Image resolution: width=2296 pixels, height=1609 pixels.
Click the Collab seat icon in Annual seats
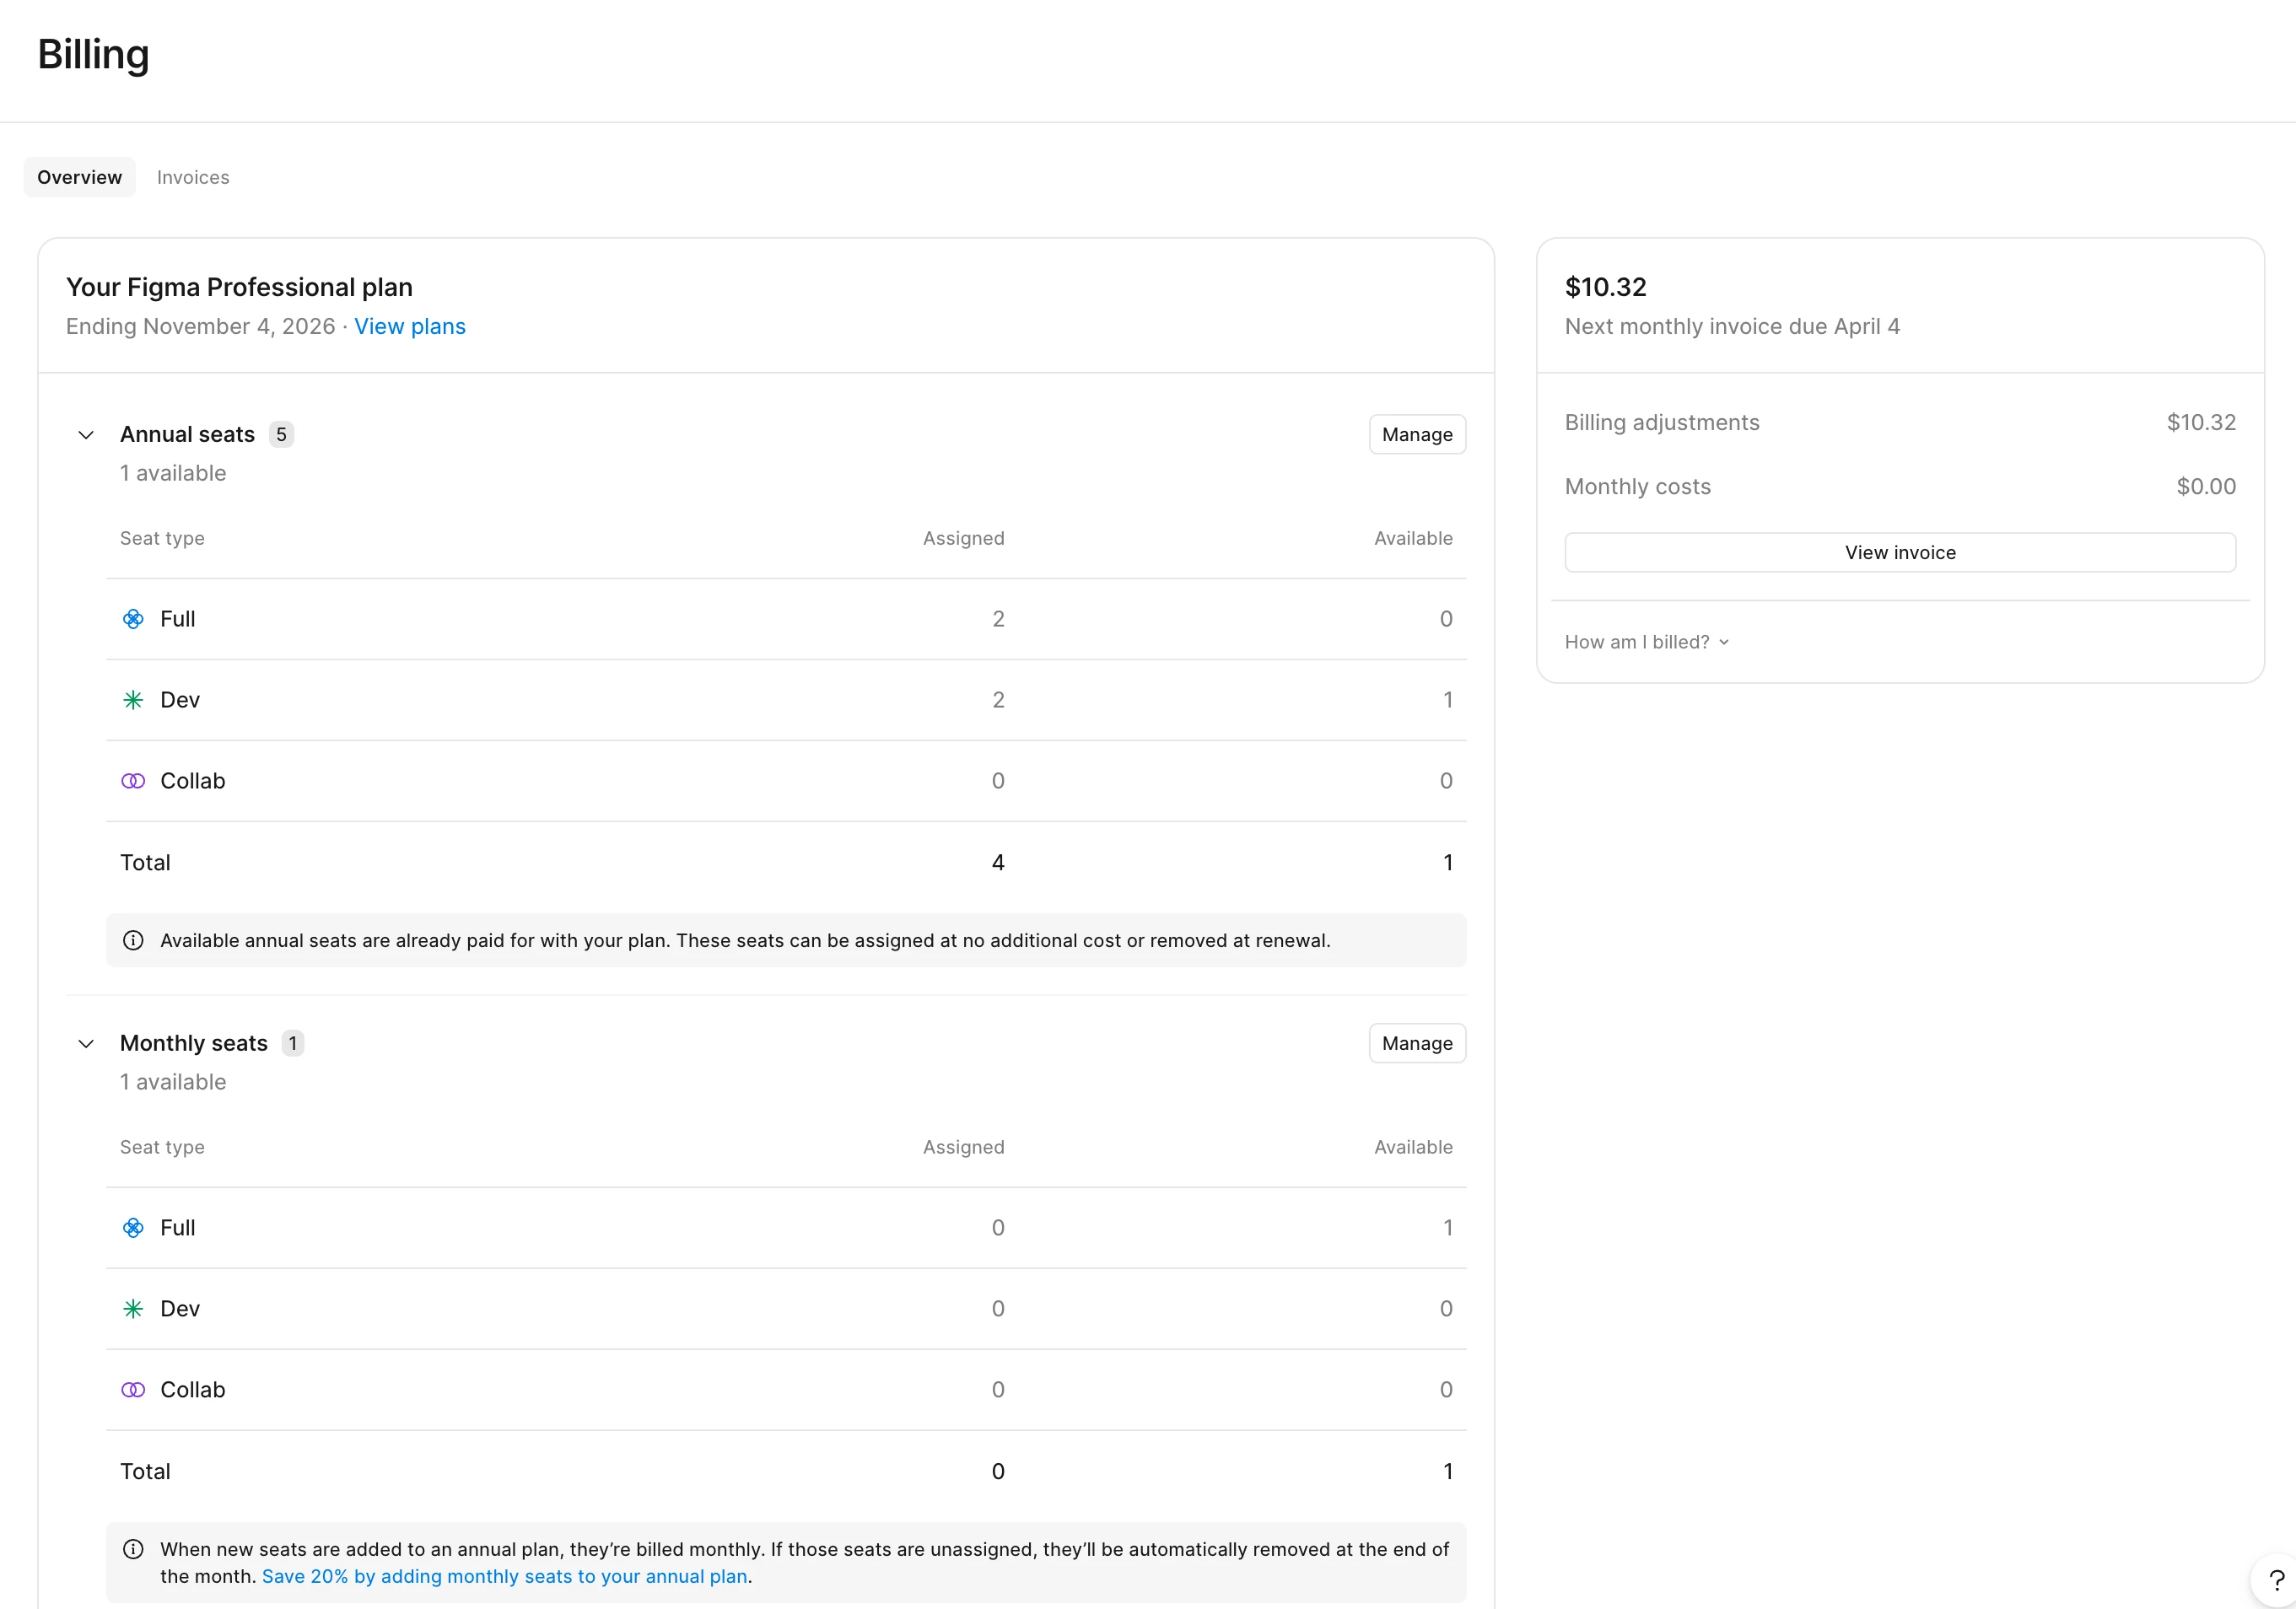click(x=133, y=781)
